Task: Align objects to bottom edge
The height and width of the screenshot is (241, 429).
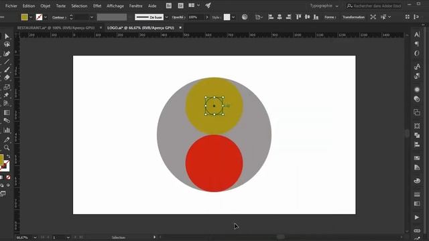Action: coord(316,17)
